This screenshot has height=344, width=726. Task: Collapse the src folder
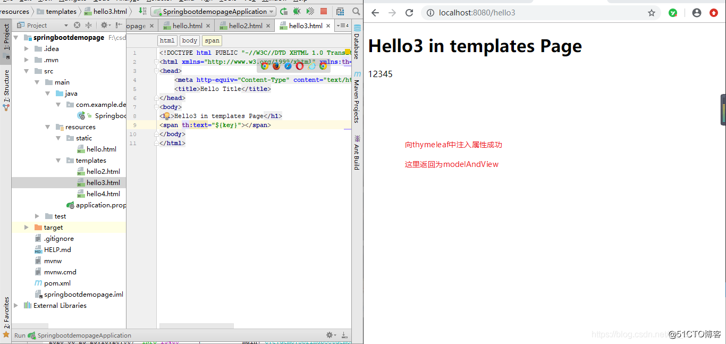(x=27, y=71)
